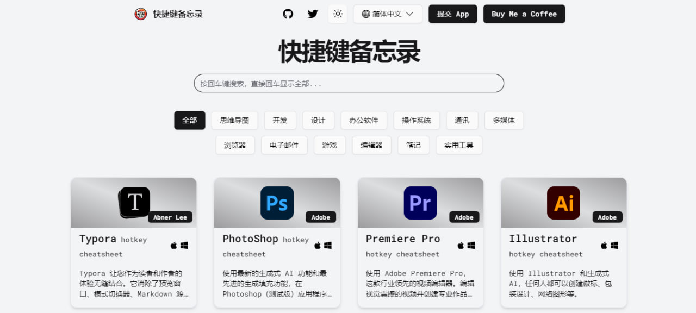This screenshot has height=313, width=696.
Task: Select the 浏览器 category tab
Action: point(235,145)
